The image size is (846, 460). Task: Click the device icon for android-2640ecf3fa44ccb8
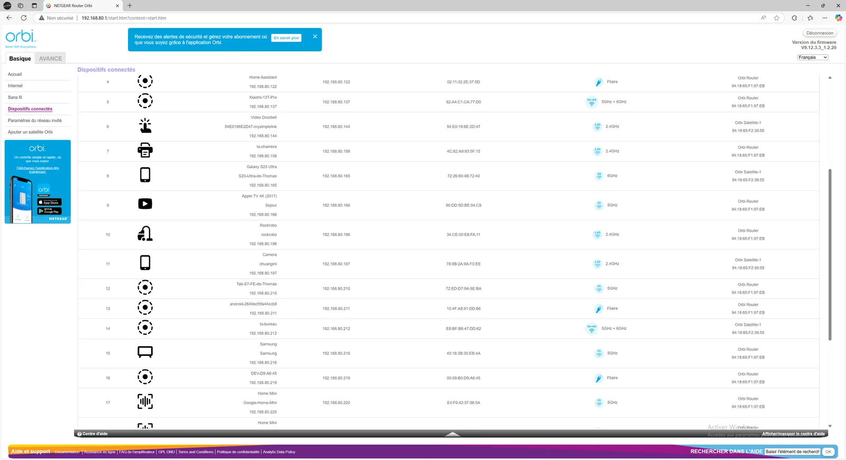click(x=145, y=308)
